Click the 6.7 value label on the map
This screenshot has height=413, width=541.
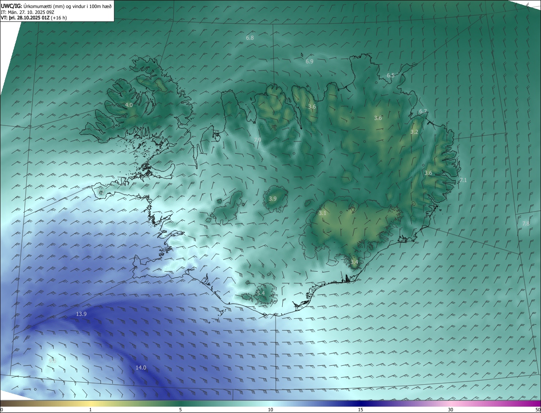coord(423,111)
